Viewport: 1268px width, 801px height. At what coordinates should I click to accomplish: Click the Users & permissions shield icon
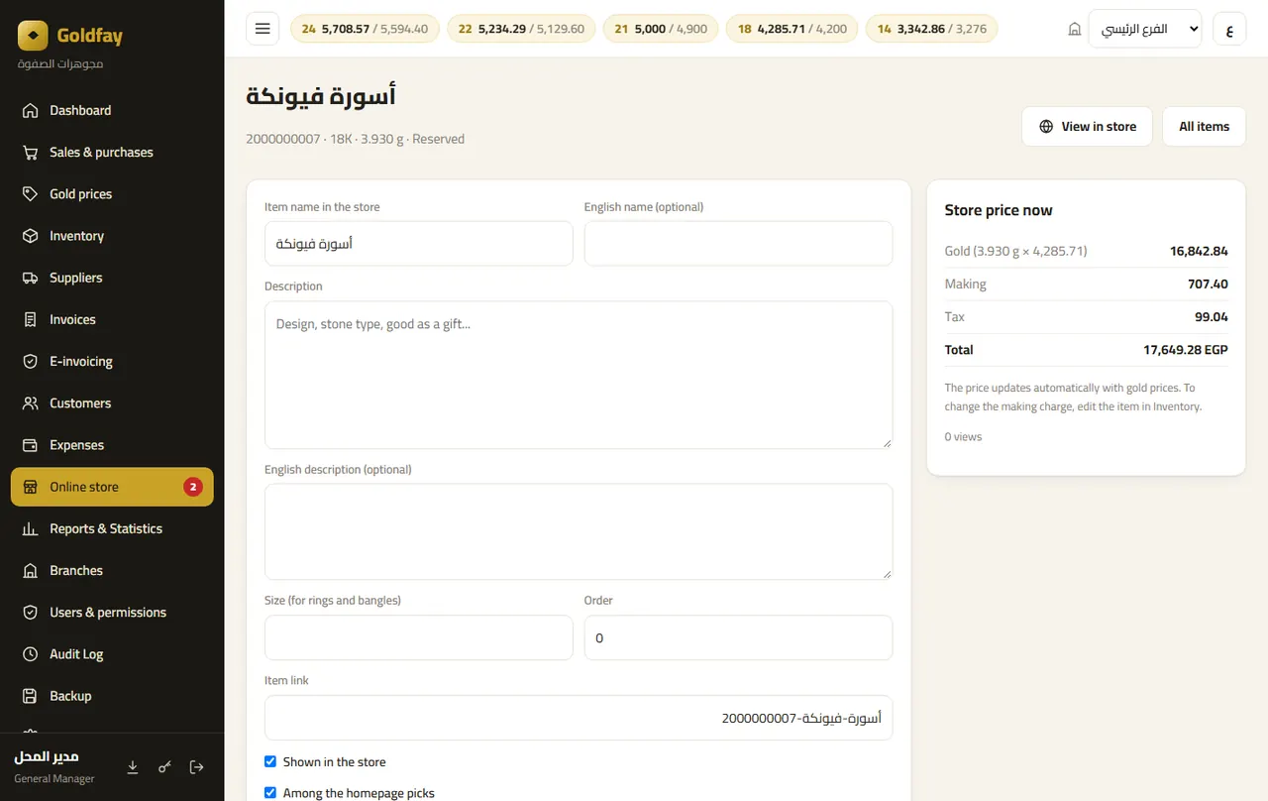point(31,613)
